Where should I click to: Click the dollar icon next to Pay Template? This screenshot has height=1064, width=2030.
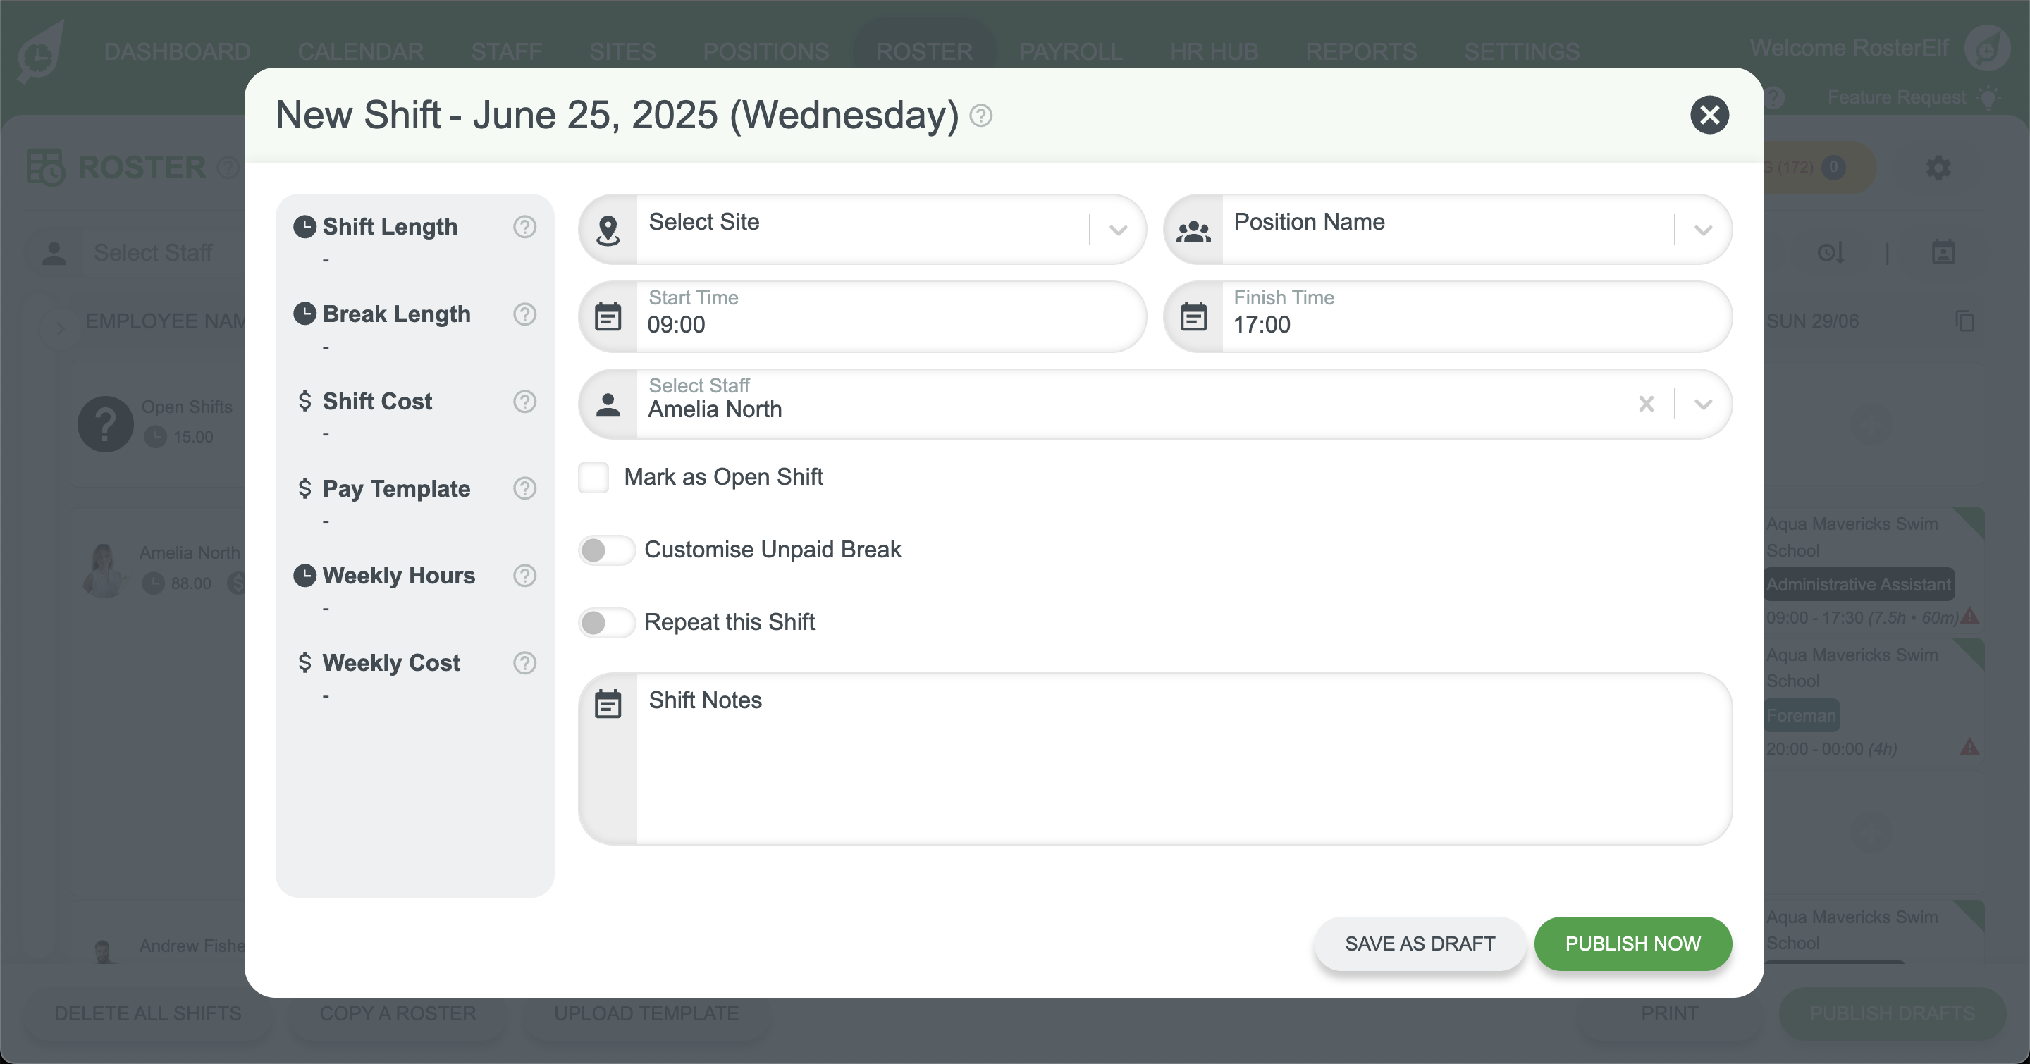[305, 488]
